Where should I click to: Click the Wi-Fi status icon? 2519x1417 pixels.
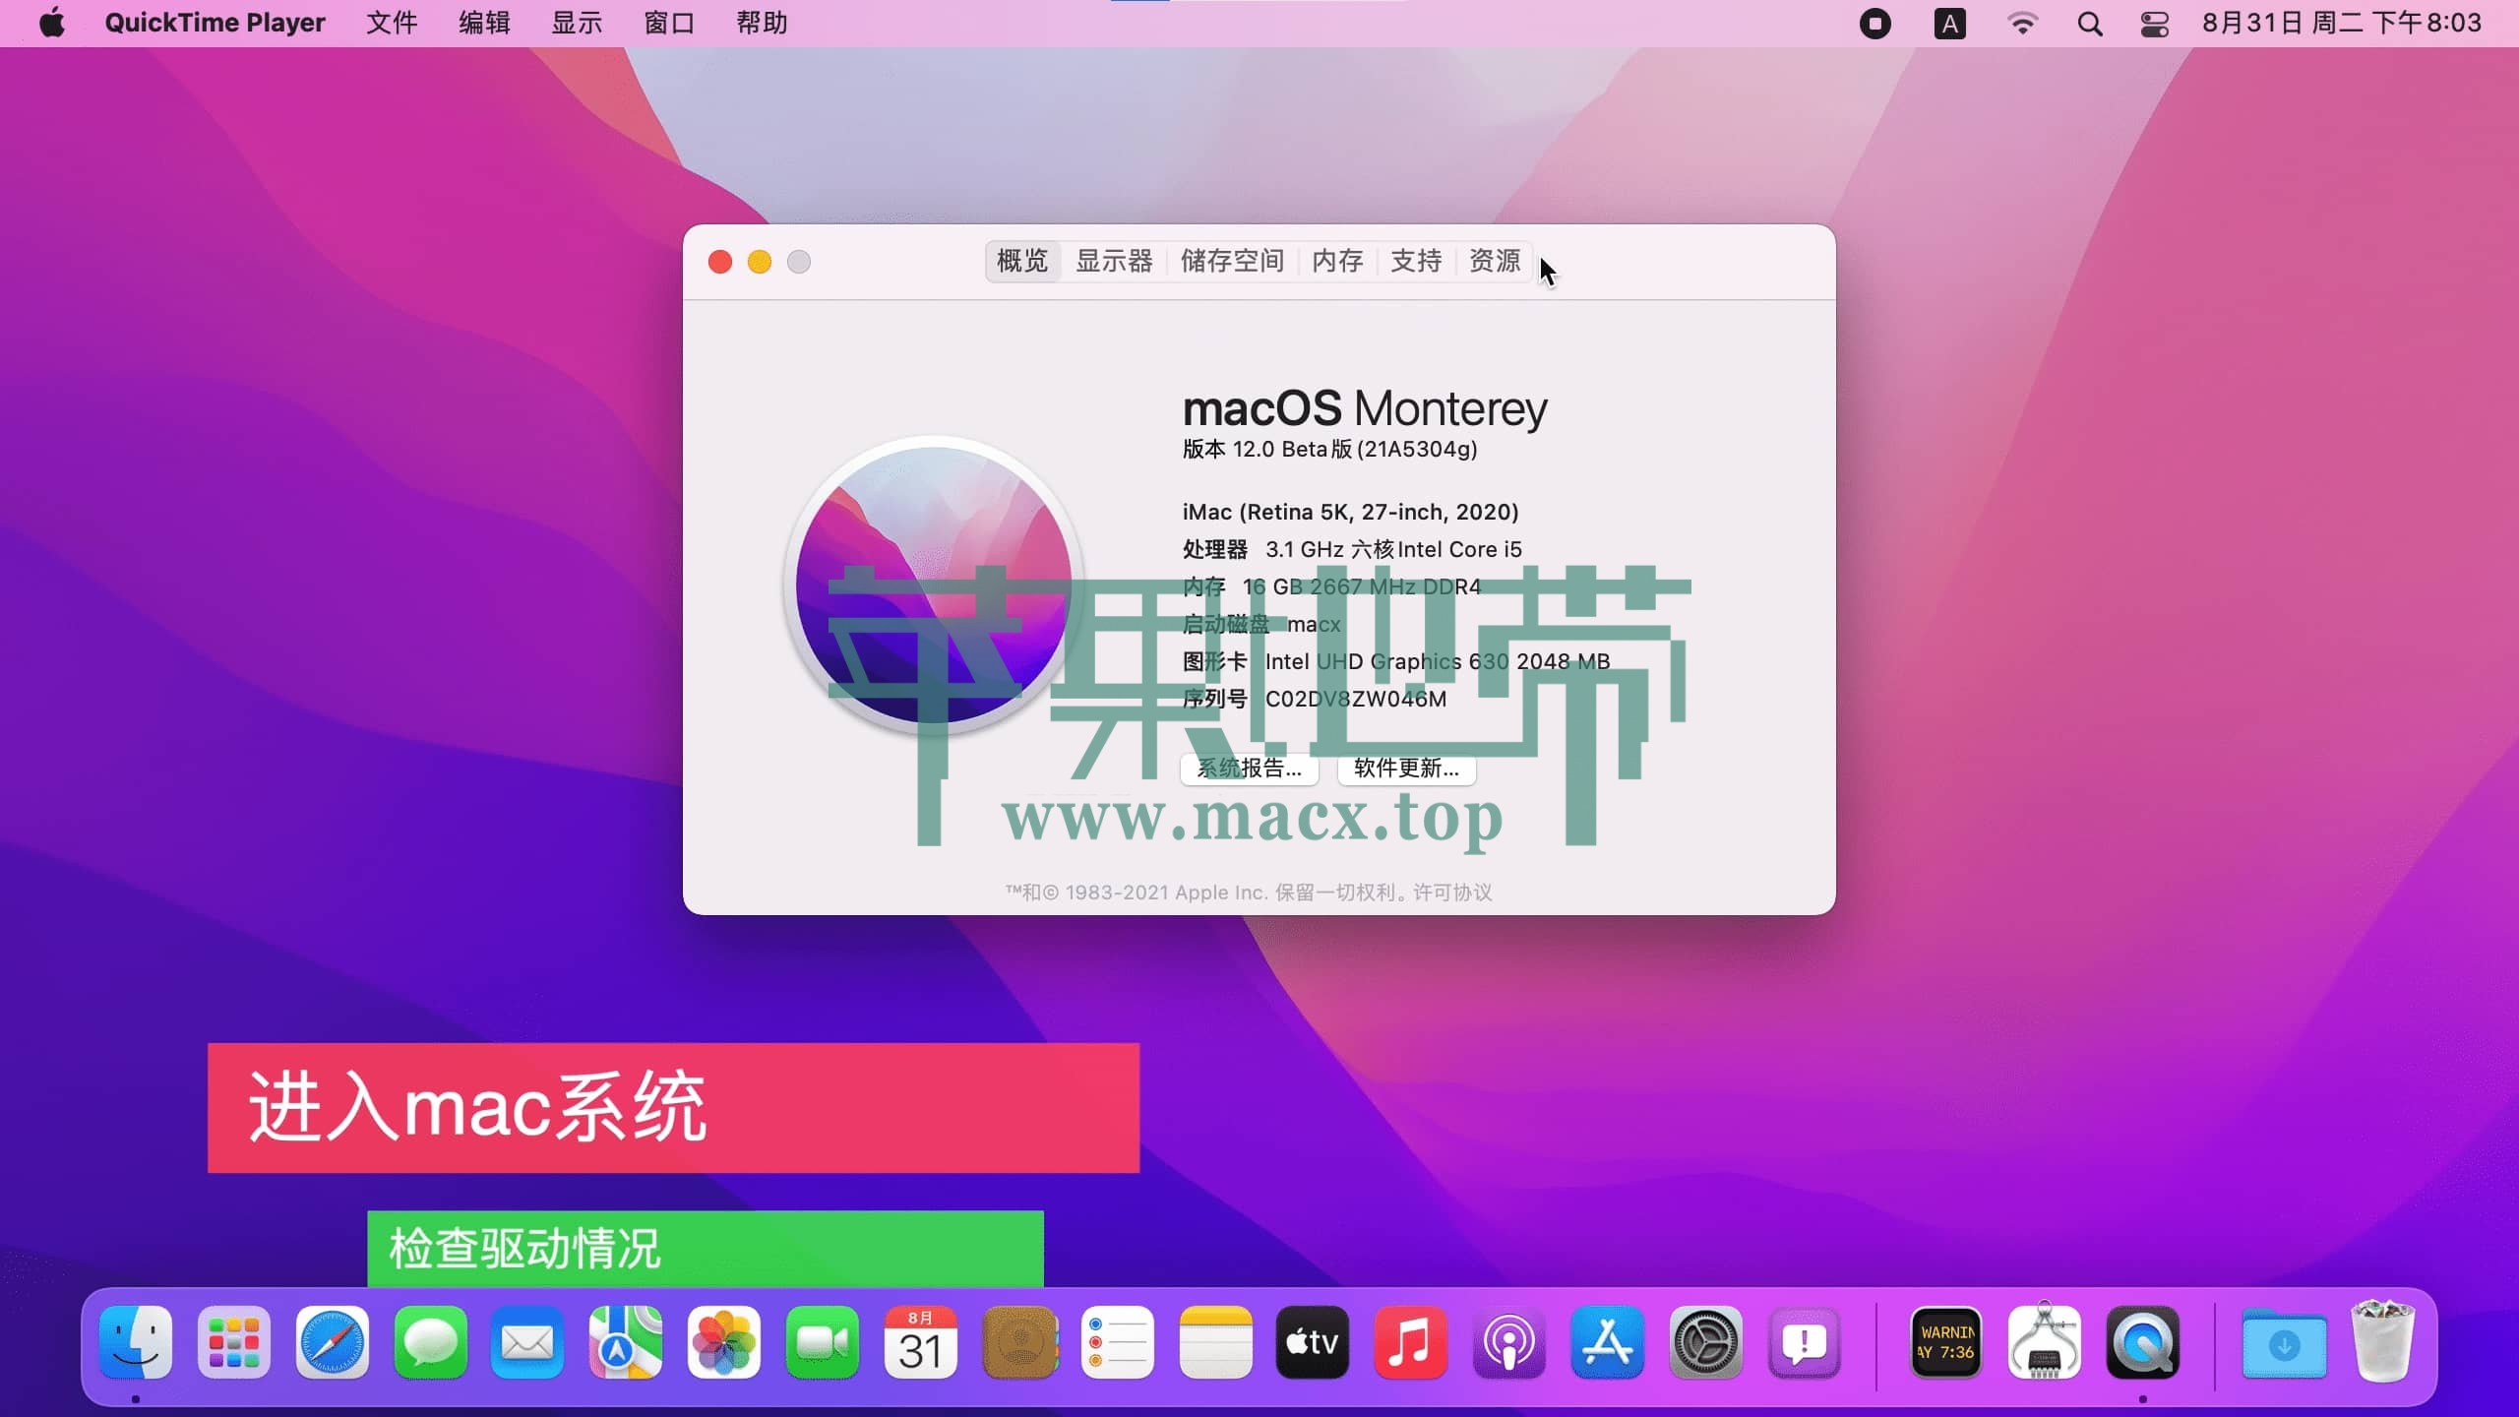click(2022, 24)
